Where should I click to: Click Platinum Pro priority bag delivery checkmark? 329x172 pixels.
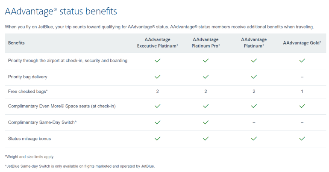click(206, 77)
